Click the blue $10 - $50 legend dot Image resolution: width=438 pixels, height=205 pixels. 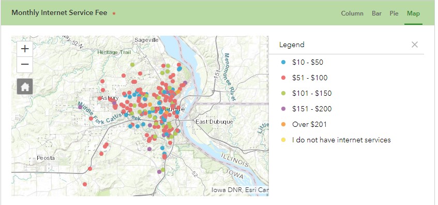(x=283, y=62)
